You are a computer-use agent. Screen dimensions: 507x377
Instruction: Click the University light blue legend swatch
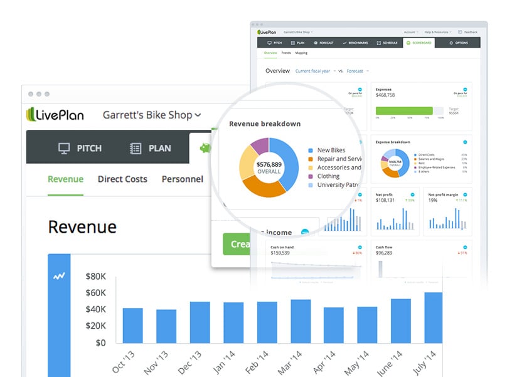(x=311, y=185)
